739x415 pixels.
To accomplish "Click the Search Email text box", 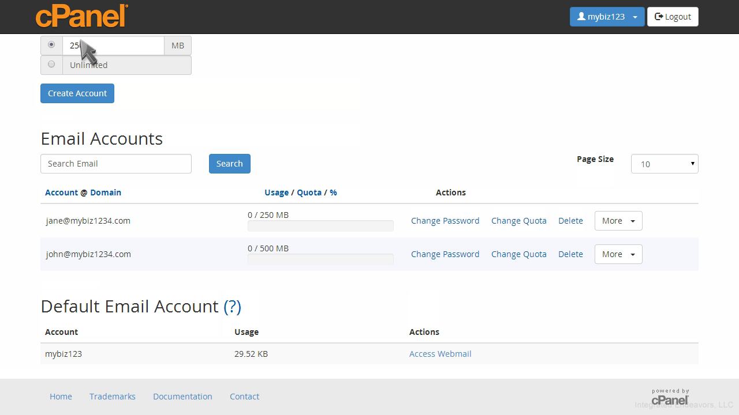I will [115, 164].
